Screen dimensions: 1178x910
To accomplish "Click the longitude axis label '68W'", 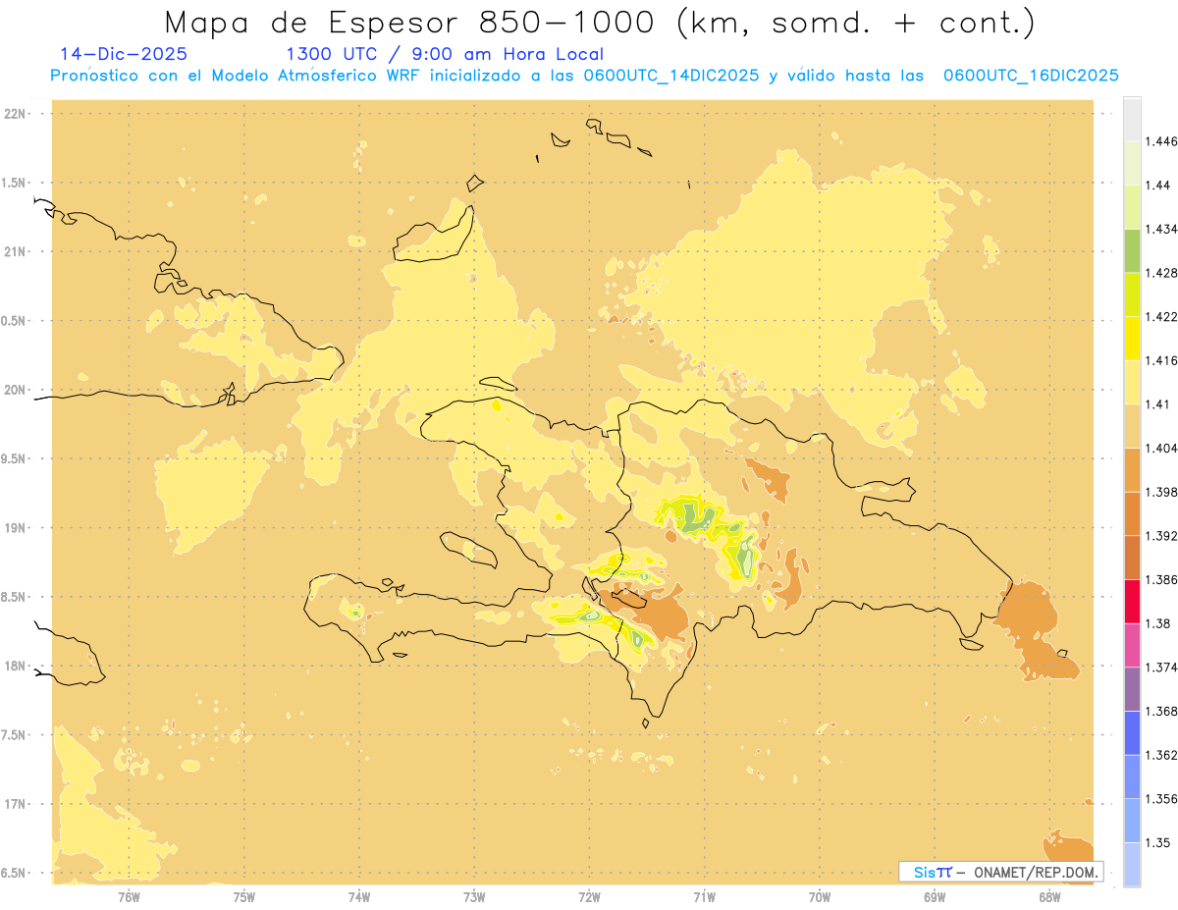I will tap(1049, 897).
